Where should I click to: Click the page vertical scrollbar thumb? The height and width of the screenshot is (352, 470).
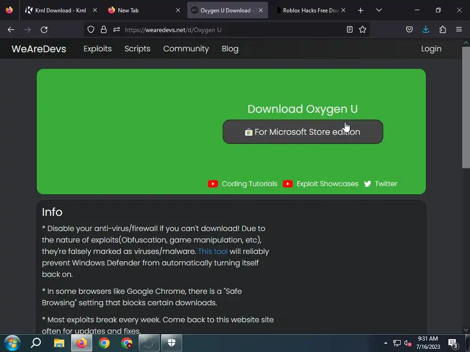click(x=466, y=107)
